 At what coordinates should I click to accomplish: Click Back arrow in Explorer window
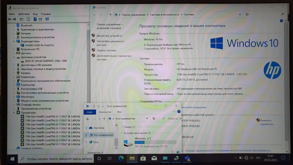click(88, 119)
